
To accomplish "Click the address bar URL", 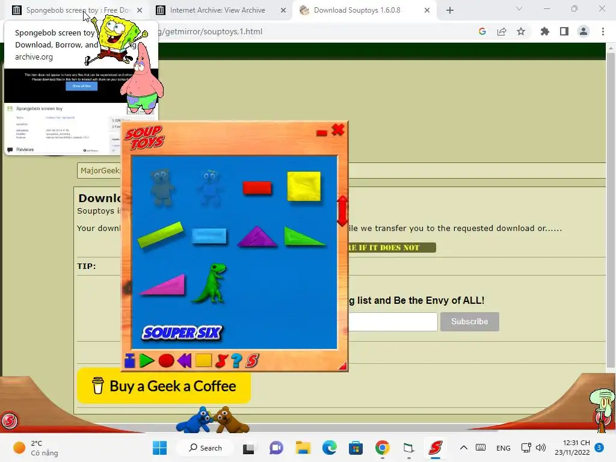I will tap(209, 31).
